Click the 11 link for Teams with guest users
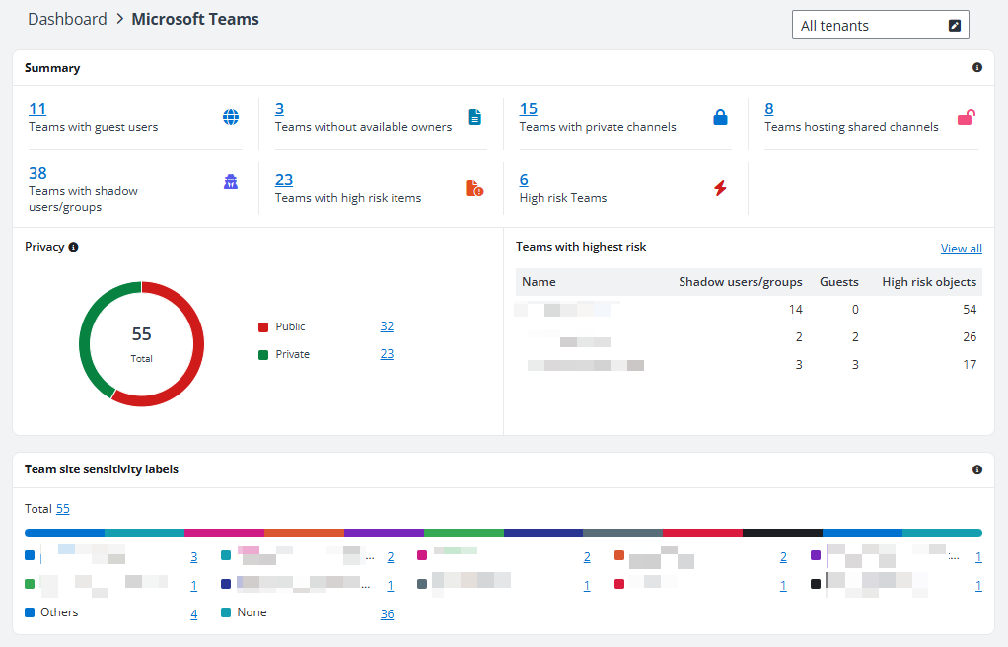The width and height of the screenshot is (1008, 647). 37,108
